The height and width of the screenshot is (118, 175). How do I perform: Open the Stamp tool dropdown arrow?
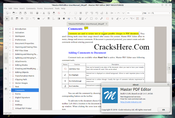point(145,19)
